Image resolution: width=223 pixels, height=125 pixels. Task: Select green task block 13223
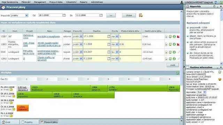tap(60, 89)
